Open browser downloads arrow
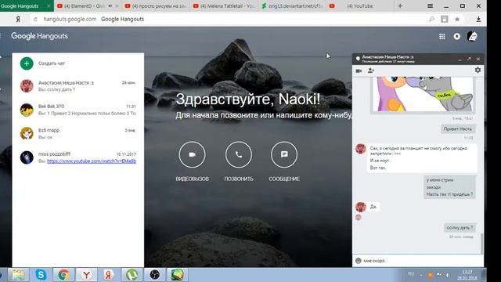 pyautogui.click(x=478, y=19)
